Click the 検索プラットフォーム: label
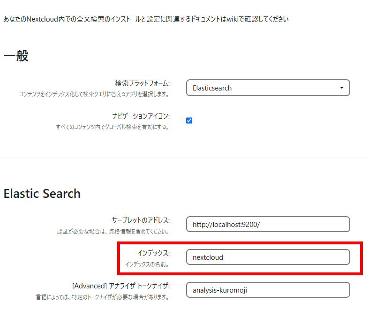368x317 pixels. (142, 83)
